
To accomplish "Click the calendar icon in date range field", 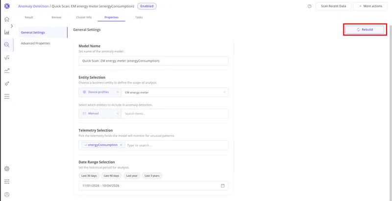I will (223, 186).
